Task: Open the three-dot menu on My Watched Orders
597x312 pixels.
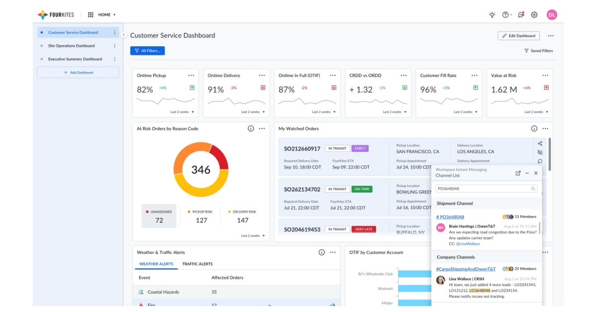Action: (x=545, y=128)
